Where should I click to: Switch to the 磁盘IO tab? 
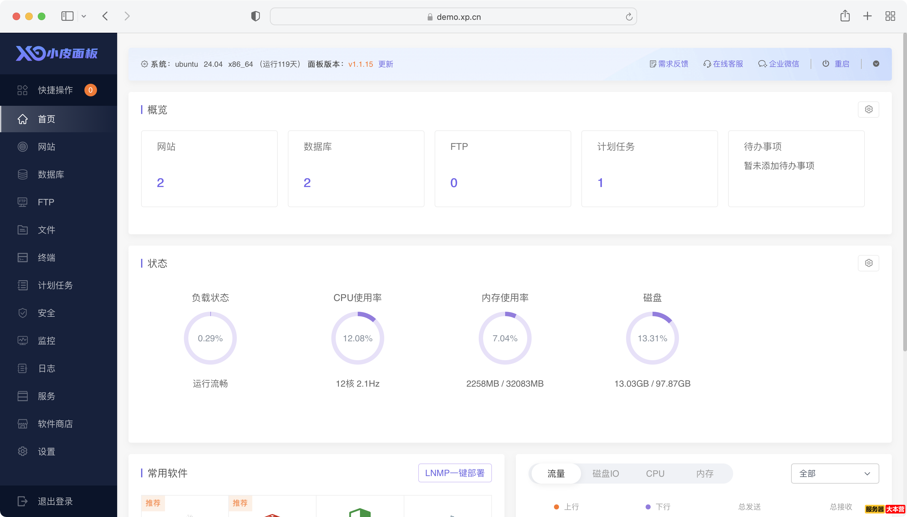point(606,473)
